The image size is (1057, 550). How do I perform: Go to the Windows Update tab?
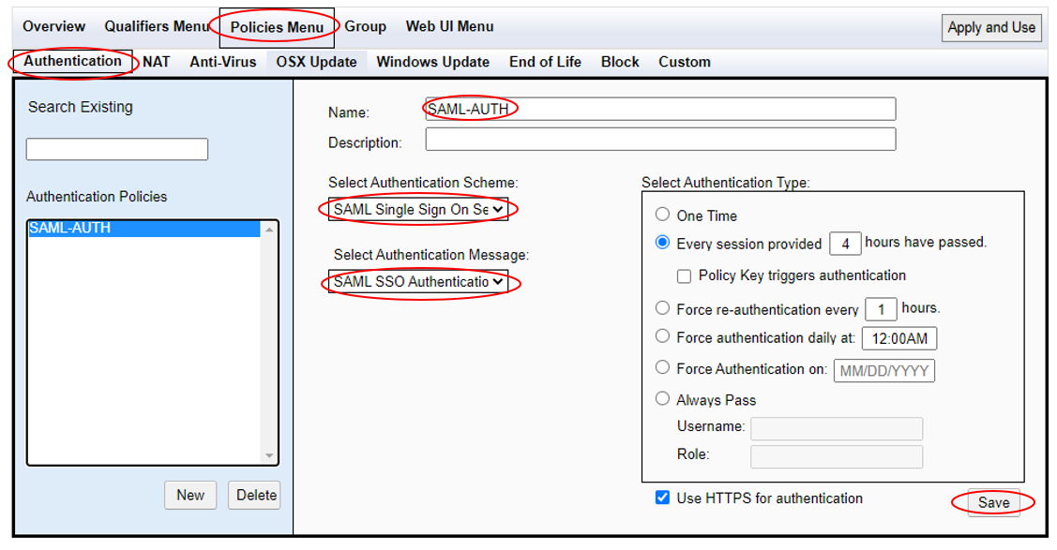[x=432, y=62]
